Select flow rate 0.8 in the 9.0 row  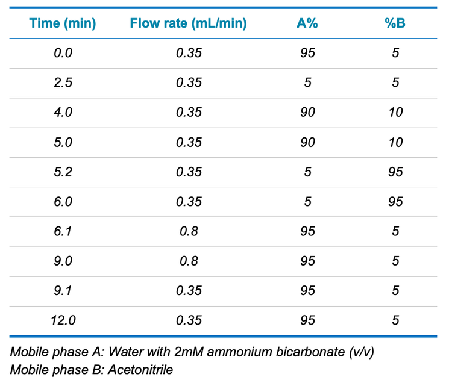tap(189, 261)
